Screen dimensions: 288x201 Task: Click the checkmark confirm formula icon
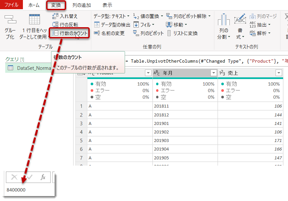click(29, 177)
